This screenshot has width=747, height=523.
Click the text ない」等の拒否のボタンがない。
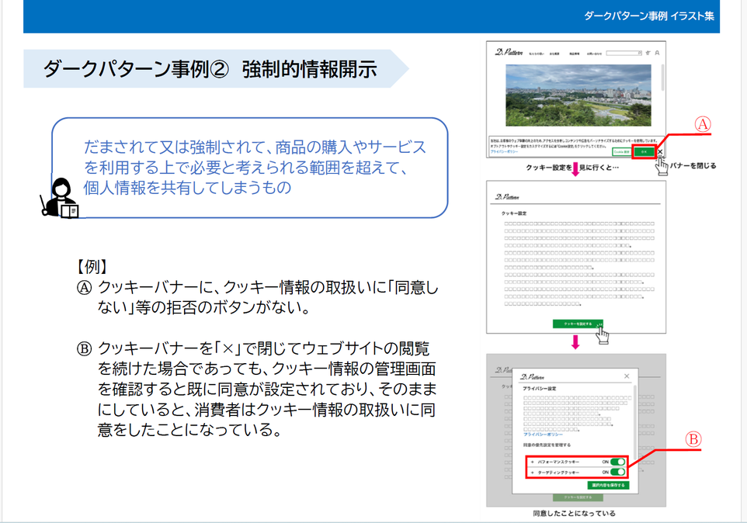pyautogui.click(x=205, y=307)
